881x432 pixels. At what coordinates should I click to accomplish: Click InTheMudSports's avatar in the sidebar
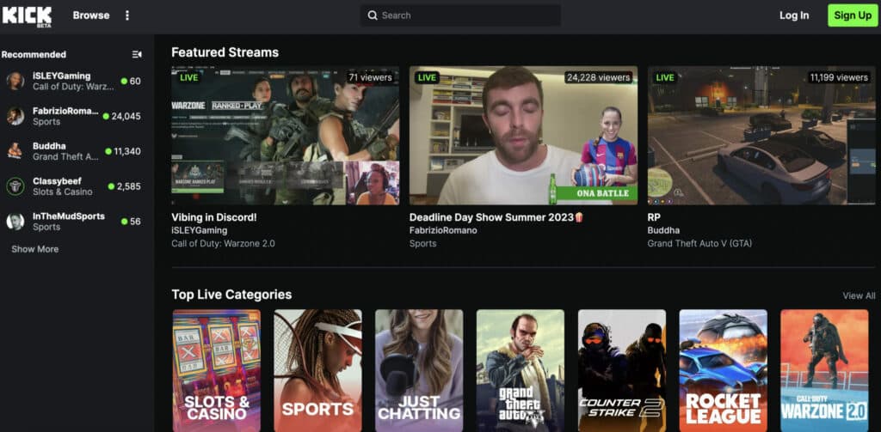(15, 221)
